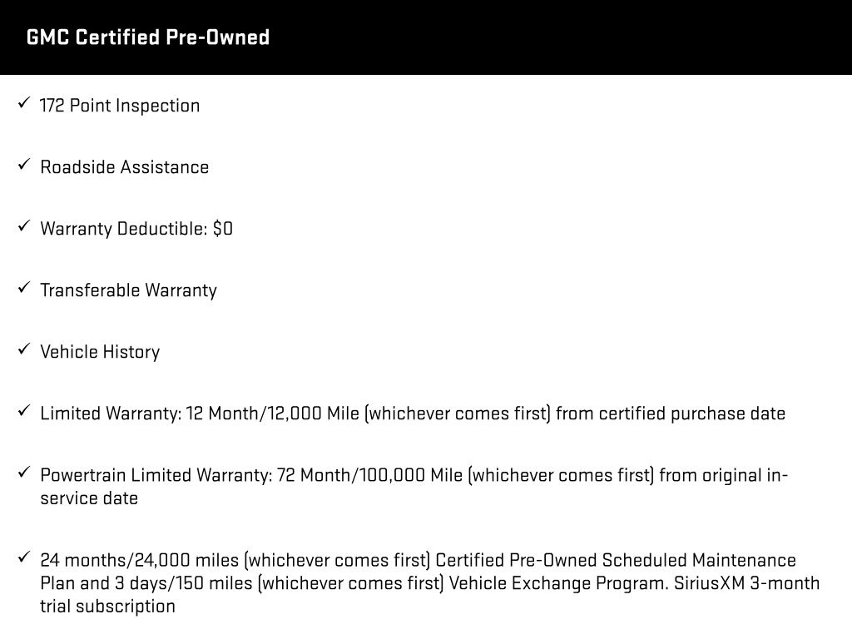Click checkmark beside Limited Warranty 12 Month
The height and width of the screenshot is (639, 852).
pyautogui.click(x=23, y=413)
